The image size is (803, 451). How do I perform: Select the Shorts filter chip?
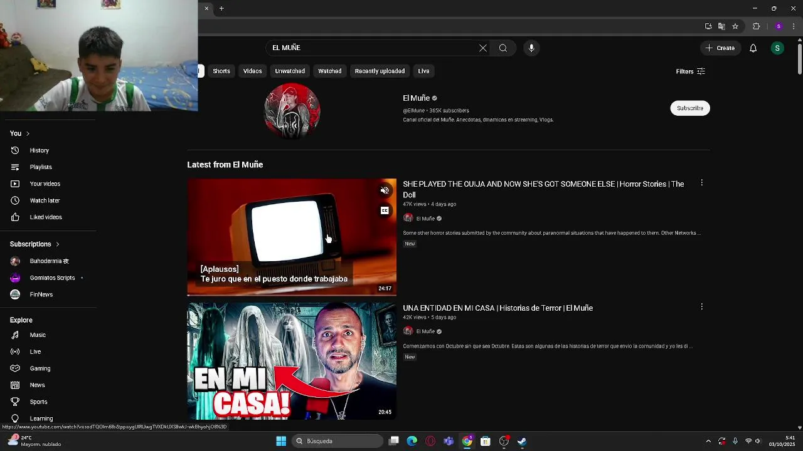tap(221, 71)
